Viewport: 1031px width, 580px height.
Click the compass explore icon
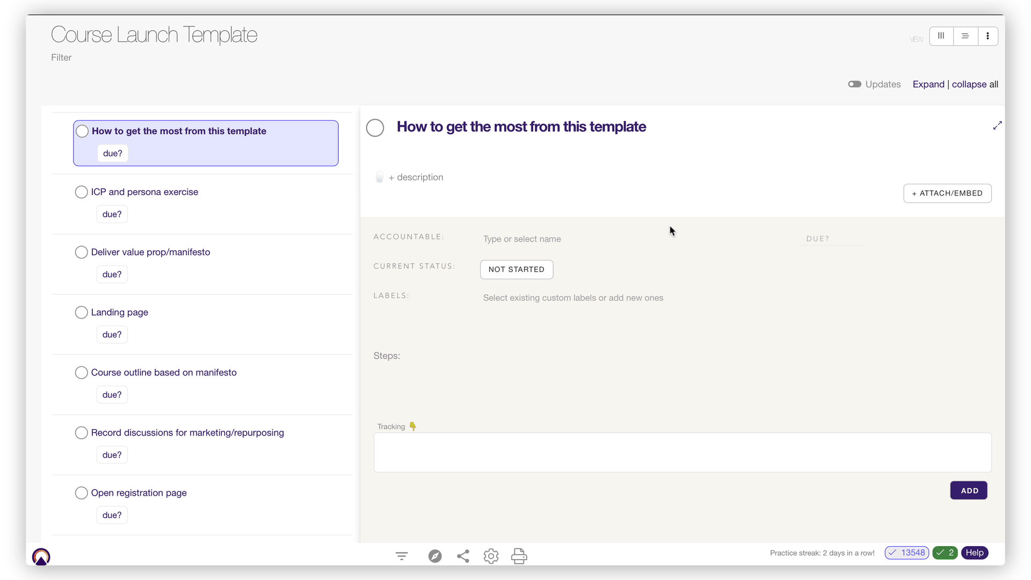coord(435,556)
